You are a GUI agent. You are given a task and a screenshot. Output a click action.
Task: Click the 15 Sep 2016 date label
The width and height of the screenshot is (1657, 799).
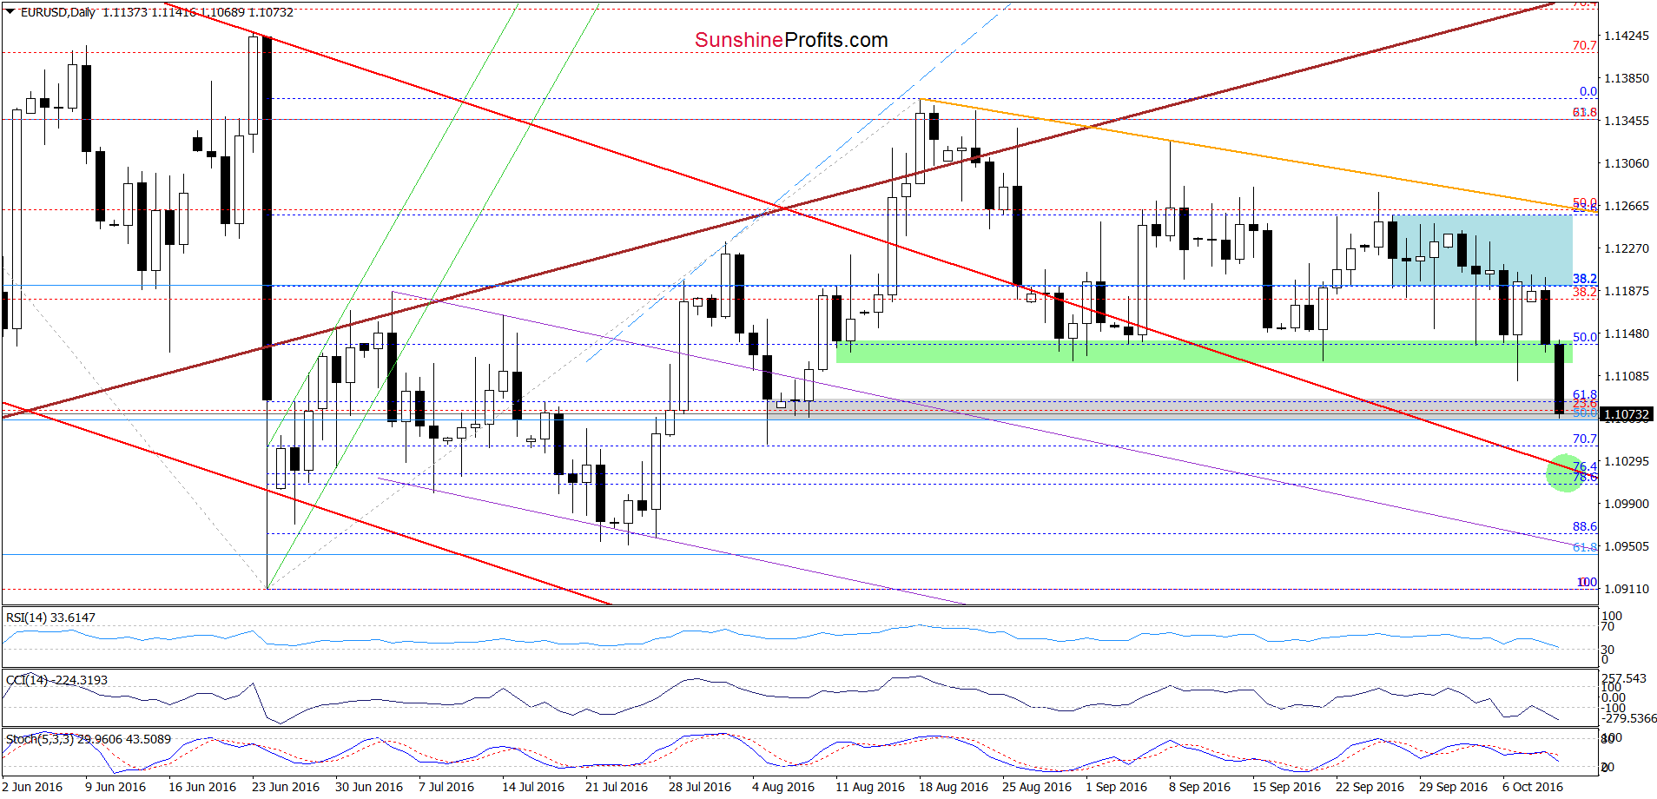(x=1287, y=787)
